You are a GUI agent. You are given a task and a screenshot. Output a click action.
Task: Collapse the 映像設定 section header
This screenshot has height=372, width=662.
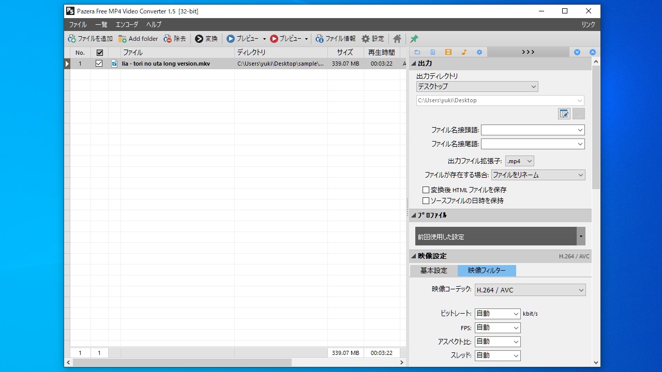point(500,256)
